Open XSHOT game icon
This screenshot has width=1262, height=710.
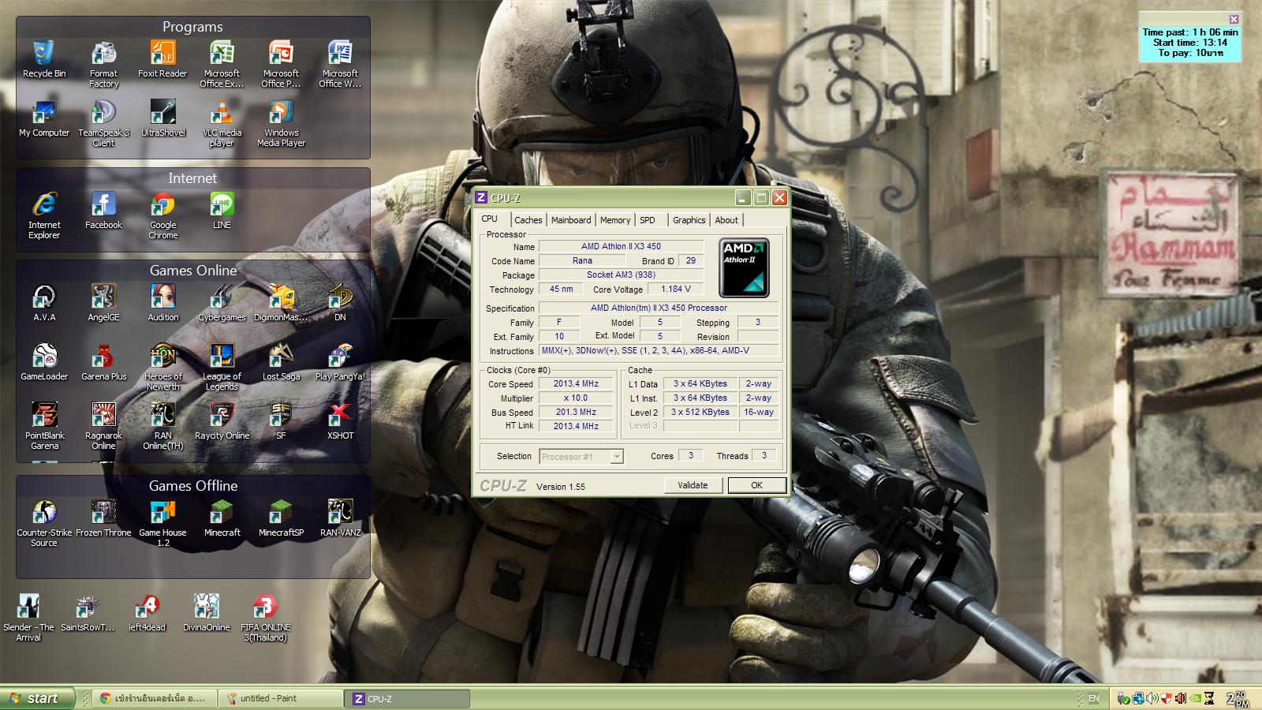[x=340, y=421]
